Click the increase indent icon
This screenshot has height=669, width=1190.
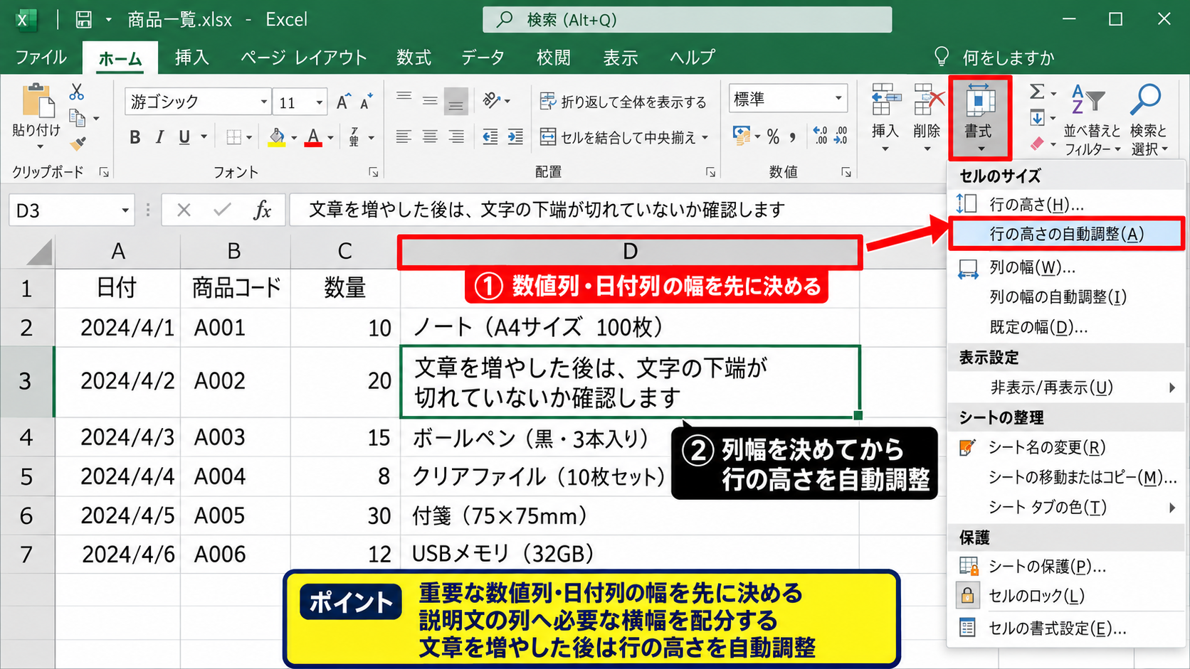pos(515,137)
